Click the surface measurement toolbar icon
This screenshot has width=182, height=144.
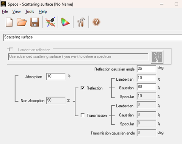(x=50, y=22)
